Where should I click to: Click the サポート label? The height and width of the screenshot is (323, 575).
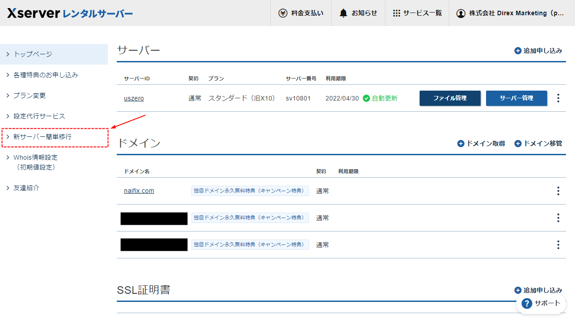point(547,303)
